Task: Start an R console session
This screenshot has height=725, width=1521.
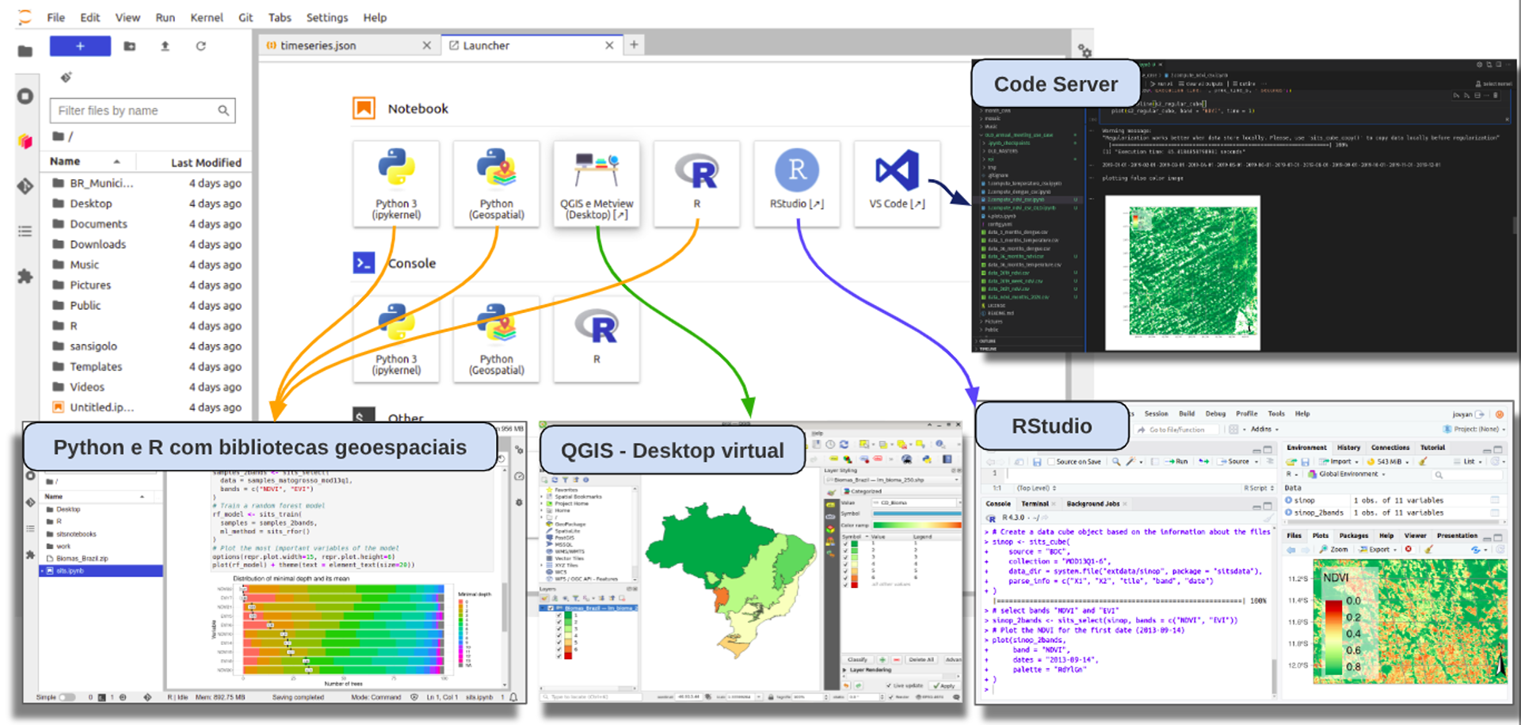Action: tap(597, 338)
